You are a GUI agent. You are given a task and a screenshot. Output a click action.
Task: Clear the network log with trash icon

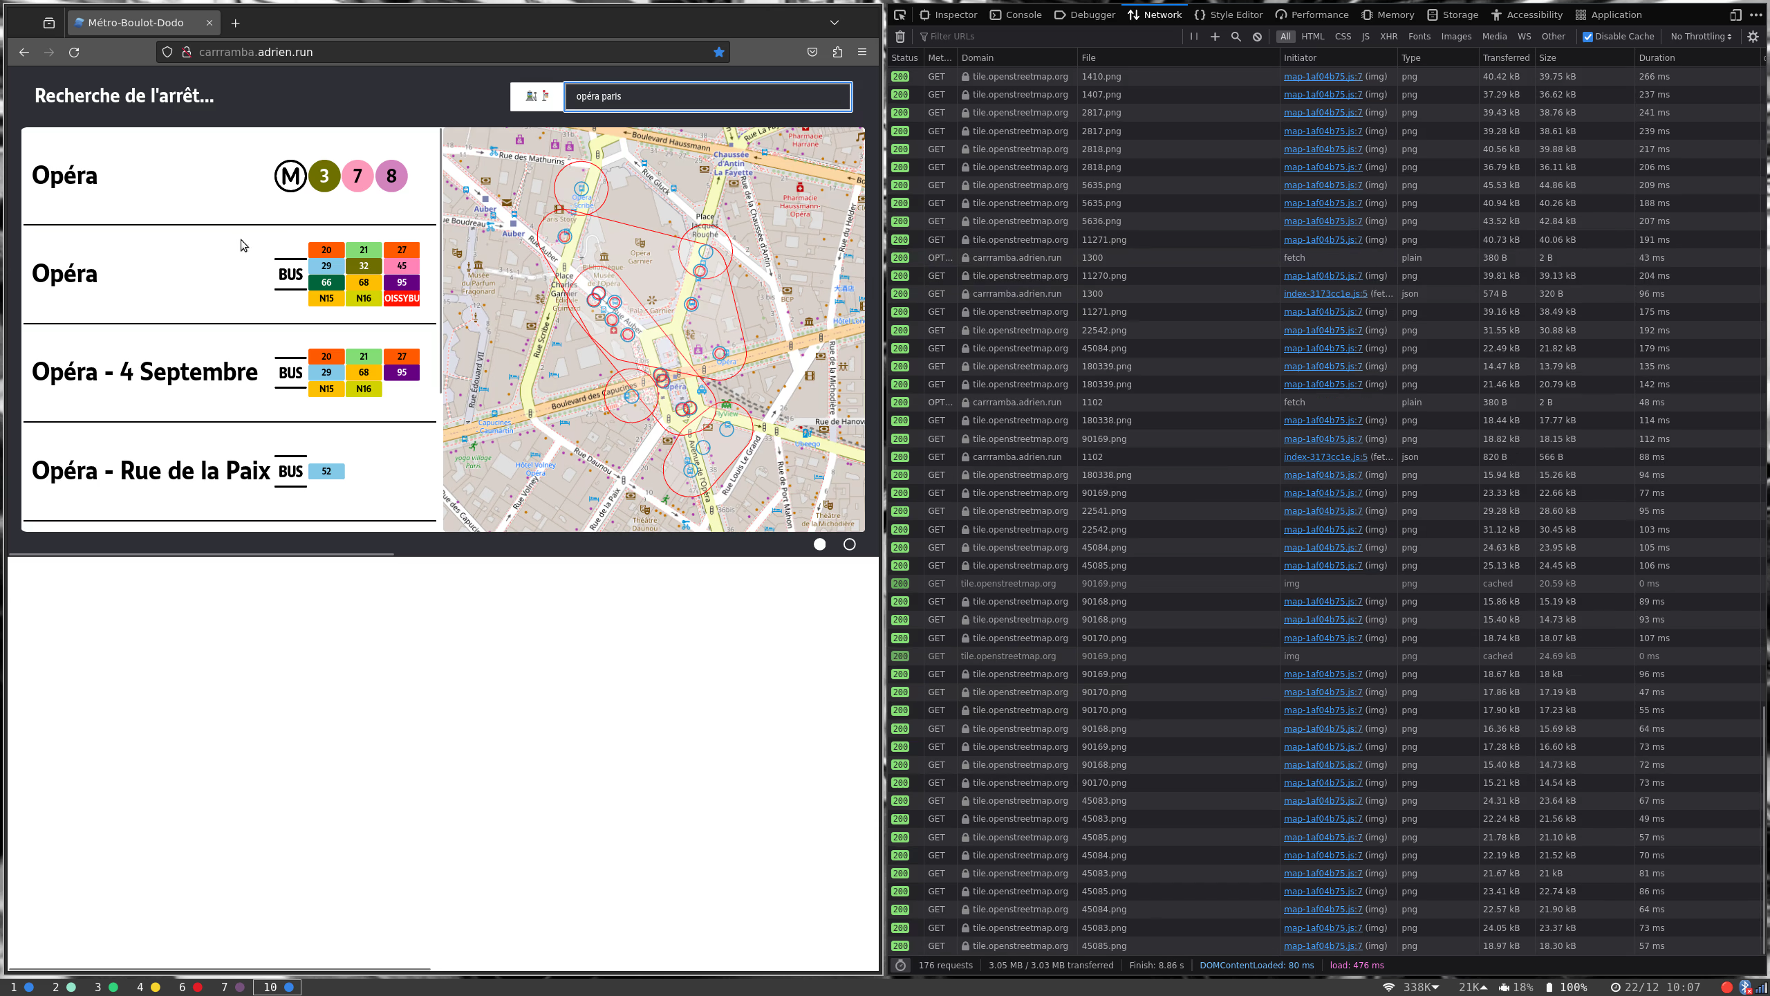(900, 37)
